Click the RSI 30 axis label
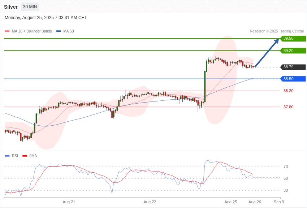Viewport: 307px width, 208px height. pos(286,190)
